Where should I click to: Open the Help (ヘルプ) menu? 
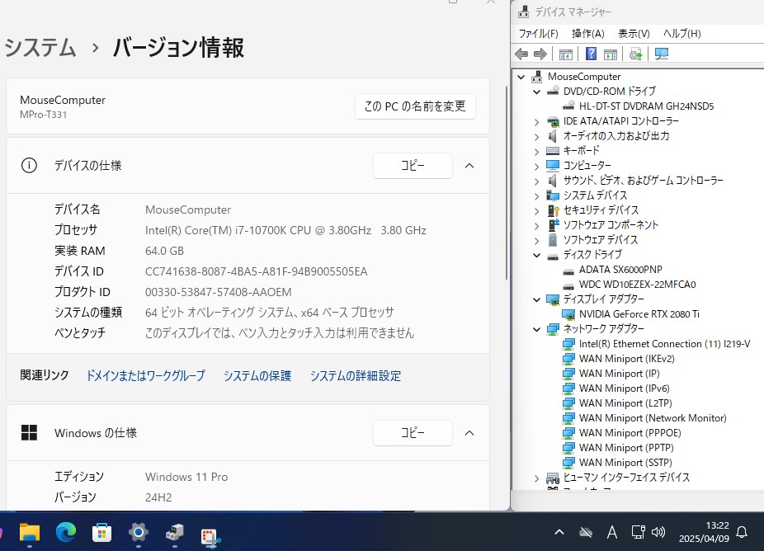tap(681, 34)
